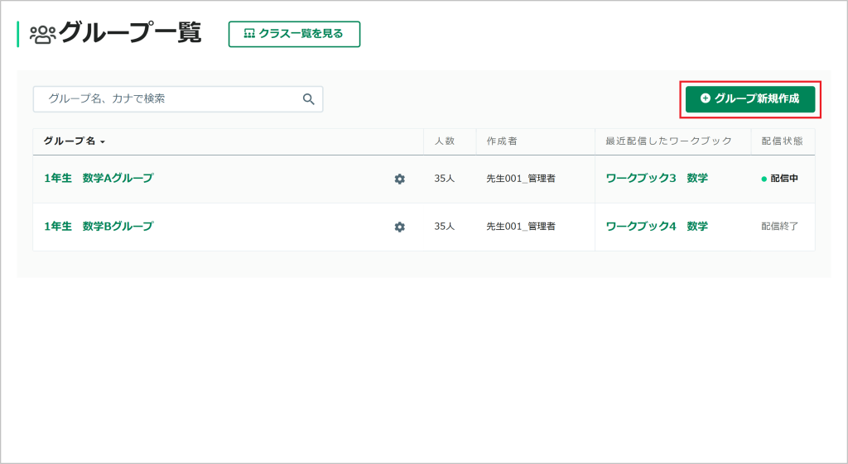Click the magnifier search icon
The width and height of the screenshot is (848, 464).
click(308, 99)
